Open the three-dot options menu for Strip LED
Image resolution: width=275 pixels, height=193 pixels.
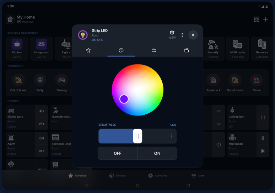point(182,35)
